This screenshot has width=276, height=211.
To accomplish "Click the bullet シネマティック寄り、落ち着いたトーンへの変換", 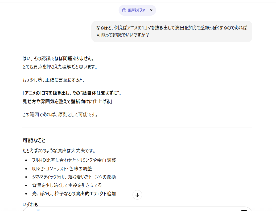I will (74, 177).
